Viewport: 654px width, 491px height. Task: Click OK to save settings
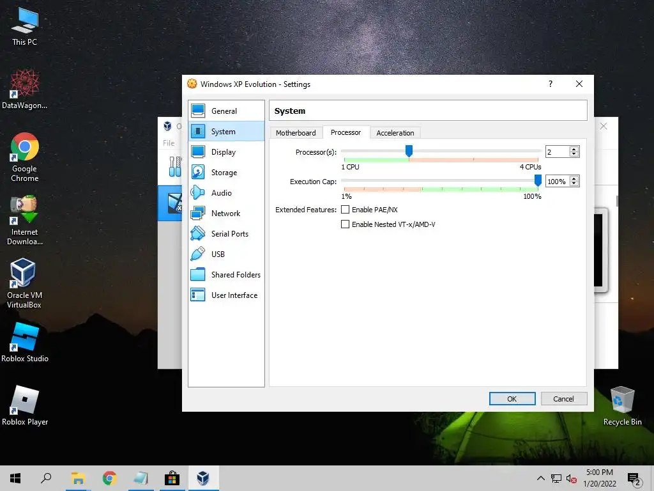[x=512, y=399]
